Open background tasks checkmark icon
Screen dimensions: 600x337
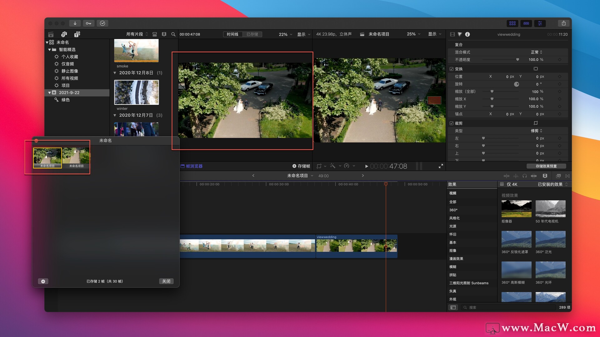coord(102,23)
